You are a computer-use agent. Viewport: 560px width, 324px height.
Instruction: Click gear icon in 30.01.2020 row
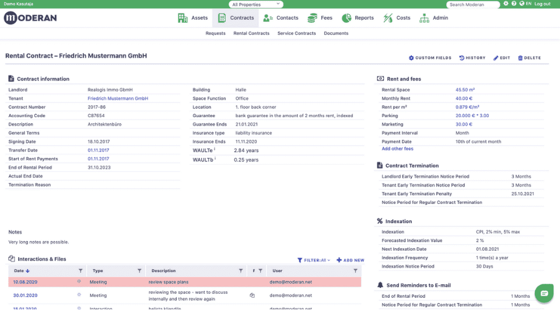79,295
